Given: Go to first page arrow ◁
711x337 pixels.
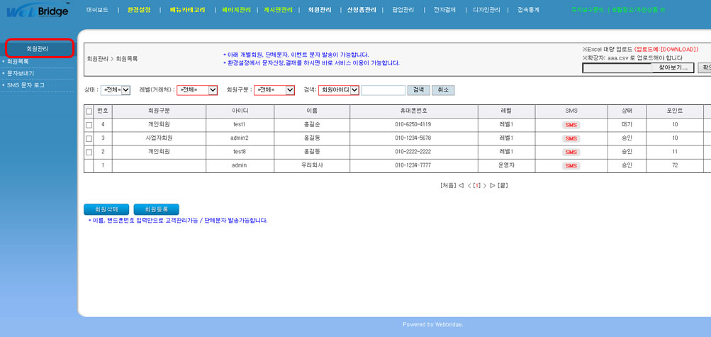Looking at the screenshot, I should (x=461, y=185).
